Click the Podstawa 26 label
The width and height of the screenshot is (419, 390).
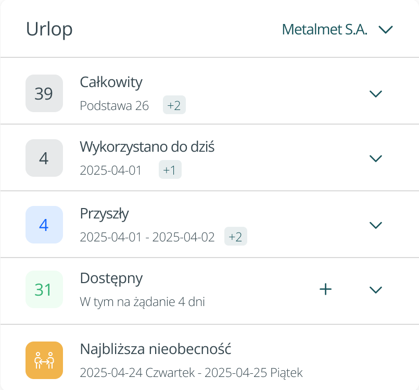115,105
